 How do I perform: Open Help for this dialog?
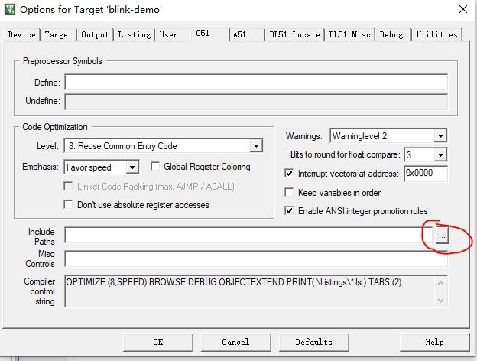(434, 342)
